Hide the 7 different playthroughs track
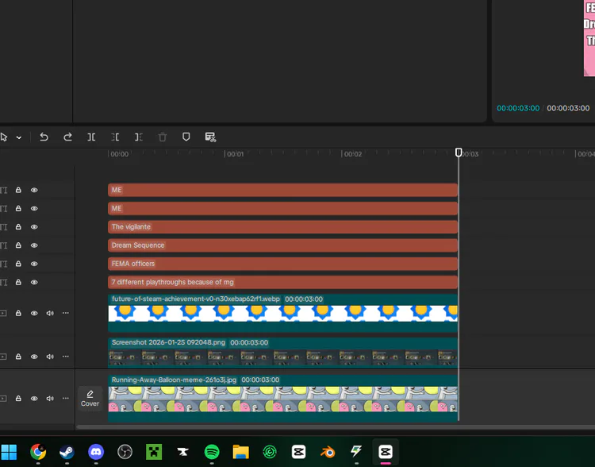 pyautogui.click(x=34, y=282)
